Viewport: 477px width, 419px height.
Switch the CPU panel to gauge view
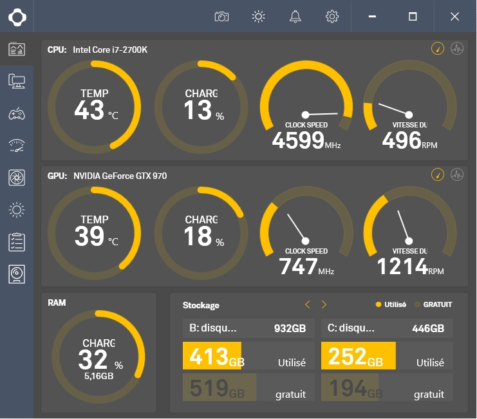438,49
